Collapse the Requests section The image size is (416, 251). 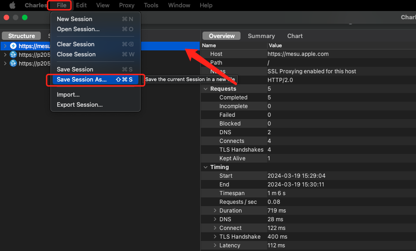click(x=205, y=89)
